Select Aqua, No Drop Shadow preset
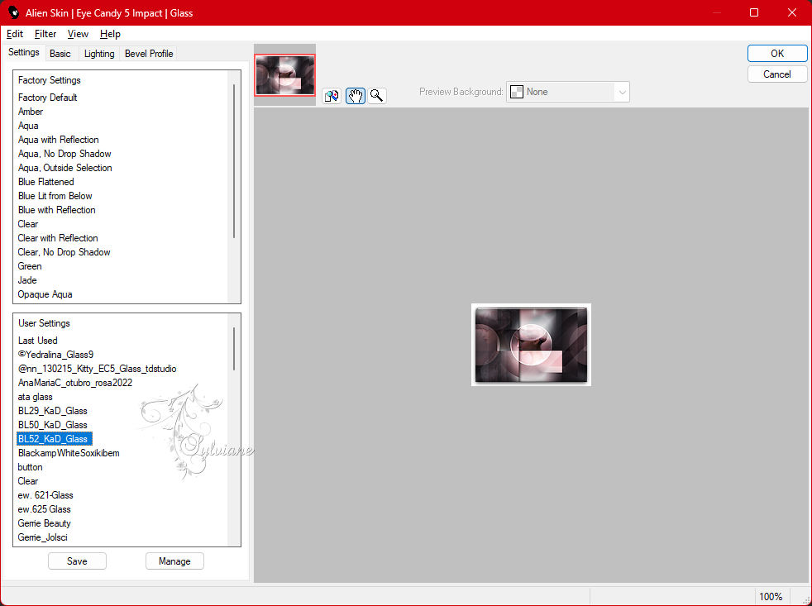 point(64,153)
